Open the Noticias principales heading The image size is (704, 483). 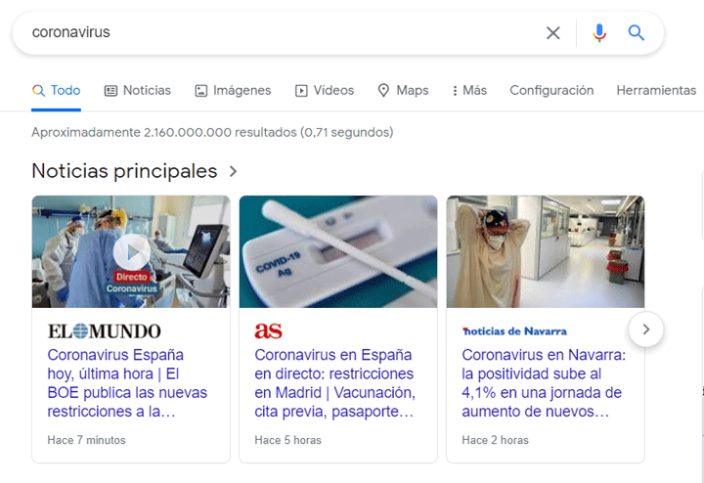click(124, 171)
